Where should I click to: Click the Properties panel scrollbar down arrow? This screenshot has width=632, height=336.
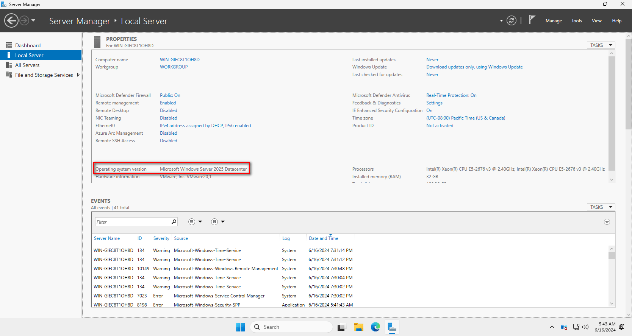pyautogui.click(x=612, y=180)
